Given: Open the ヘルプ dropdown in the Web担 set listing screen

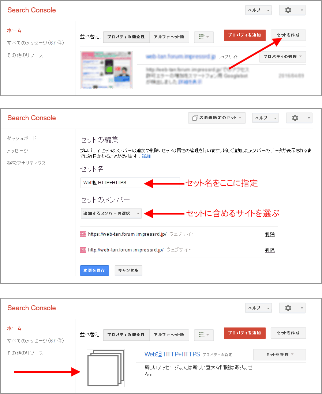Looking at the screenshot, I should pyautogui.click(x=258, y=308).
